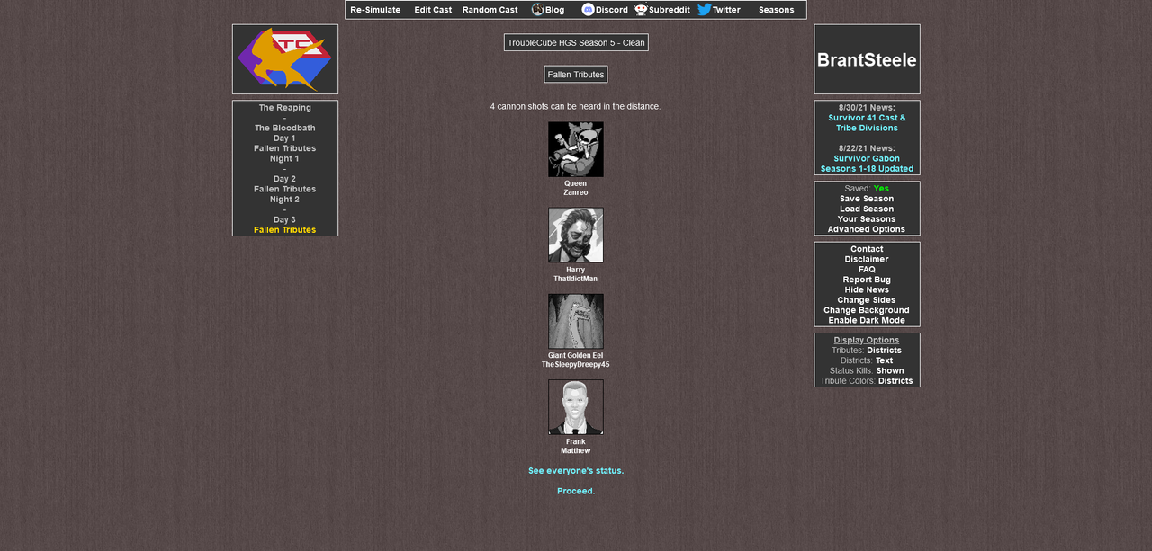Click Load Season
The height and width of the screenshot is (551, 1152).
click(867, 209)
